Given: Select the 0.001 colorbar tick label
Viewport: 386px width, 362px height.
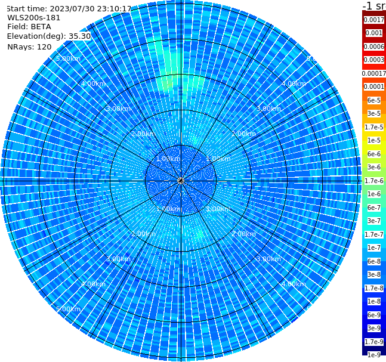Looking at the screenshot, I should [374, 33].
